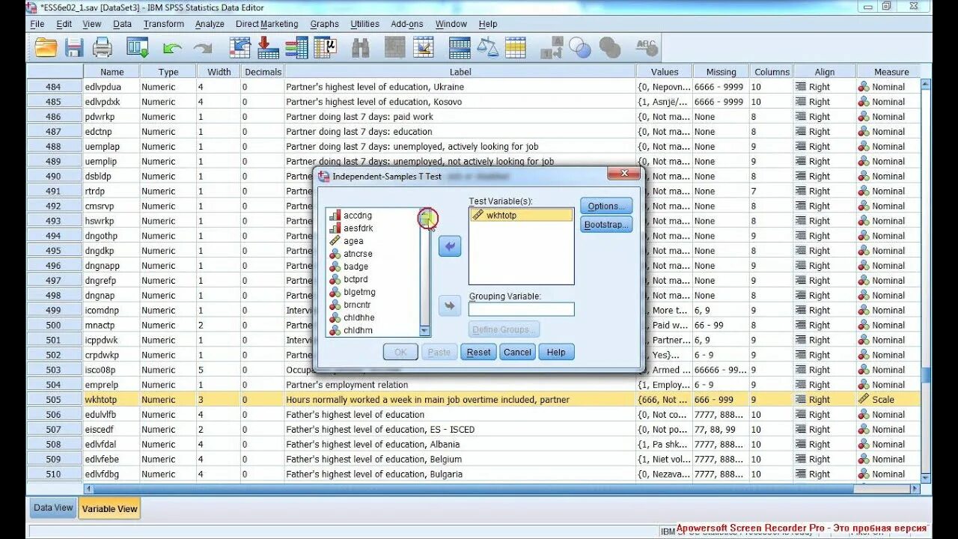Select the aesfdrk variable in the dialog list
Viewport: 958px width, 539px height.
358,228
